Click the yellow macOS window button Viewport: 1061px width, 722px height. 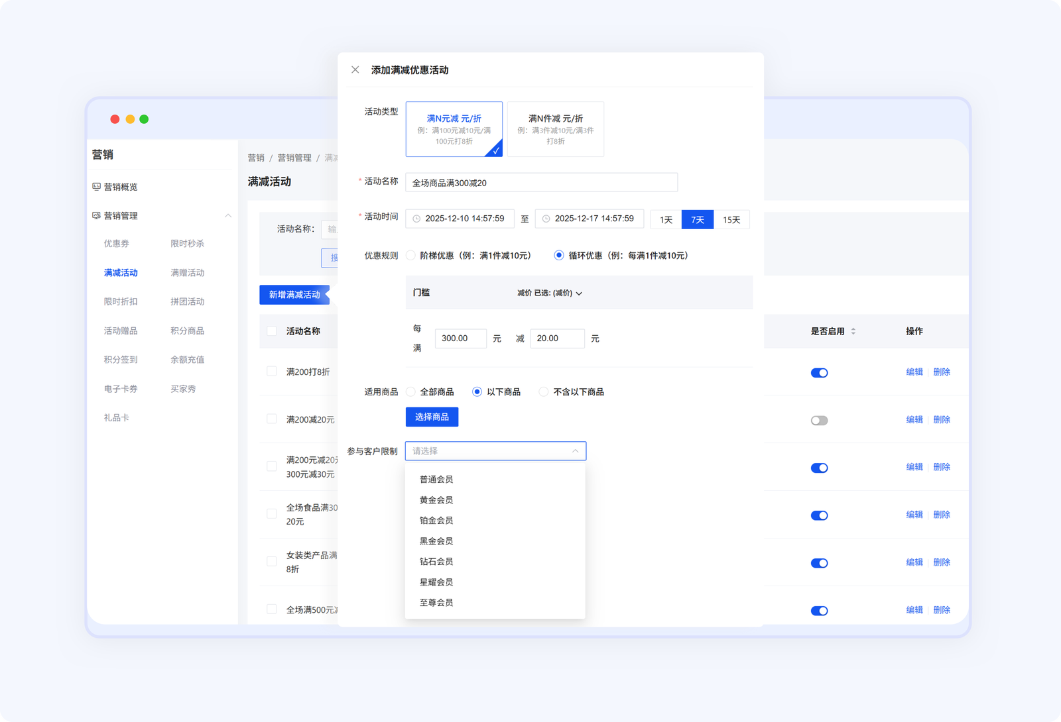130,119
